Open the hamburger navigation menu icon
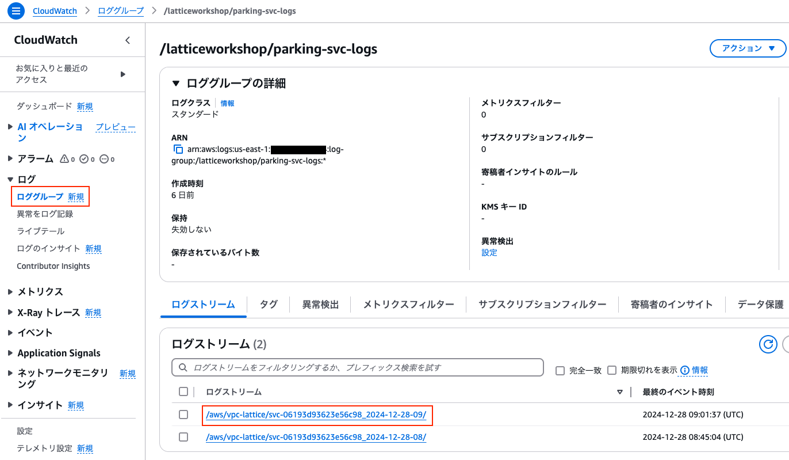789x460 pixels. (x=16, y=10)
